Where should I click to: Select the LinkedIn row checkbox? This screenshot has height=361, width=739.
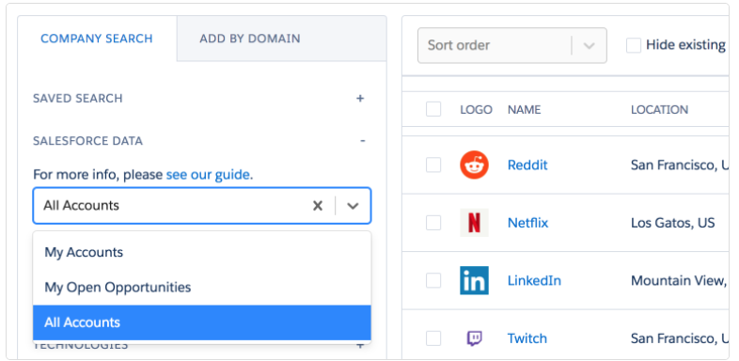click(433, 280)
